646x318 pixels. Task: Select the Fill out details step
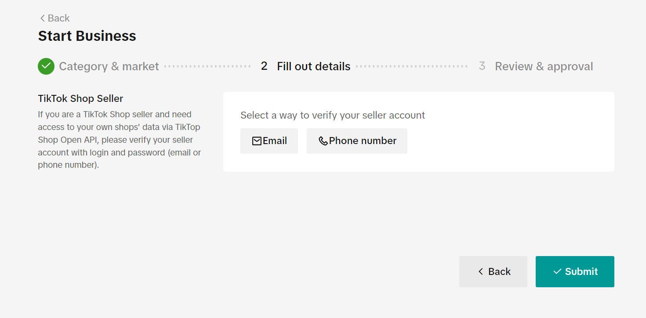click(314, 66)
